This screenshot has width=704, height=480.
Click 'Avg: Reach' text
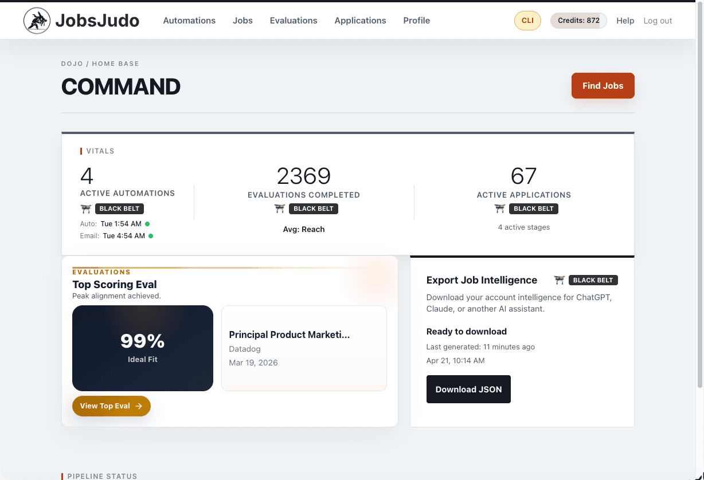(x=304, y=229)
